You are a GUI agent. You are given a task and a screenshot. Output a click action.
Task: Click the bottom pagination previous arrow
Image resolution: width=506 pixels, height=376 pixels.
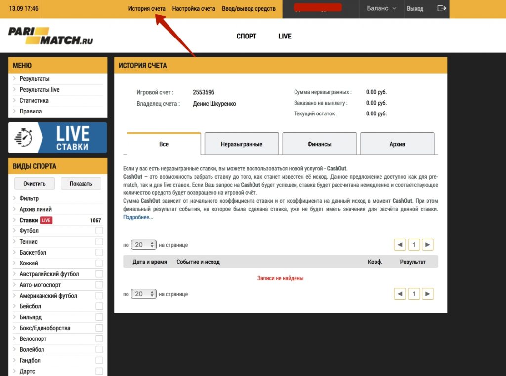(x=400, y=294)
